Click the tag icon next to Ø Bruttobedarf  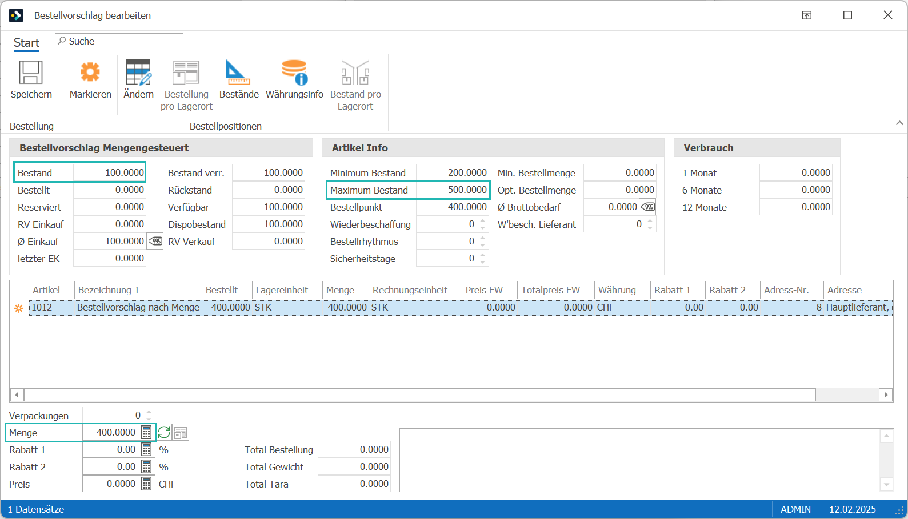[x=648, y=207]
